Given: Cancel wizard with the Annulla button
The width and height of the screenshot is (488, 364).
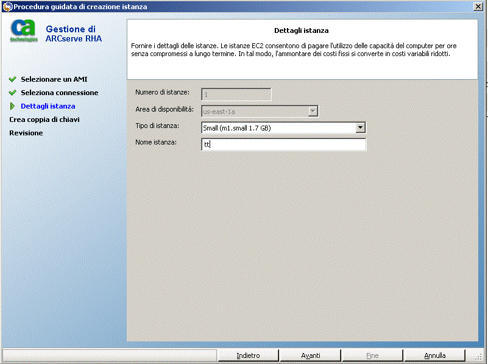Looking at the screenshot, I should tap(435, 355).
